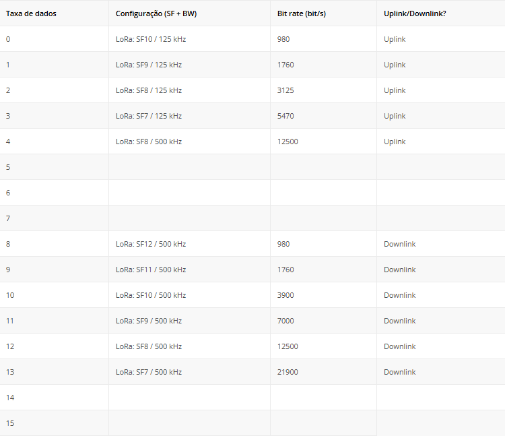Click the 'Configuração (SF + BW)' header
The width and height of the screenshot is (505, 438).
pos(156,13)
